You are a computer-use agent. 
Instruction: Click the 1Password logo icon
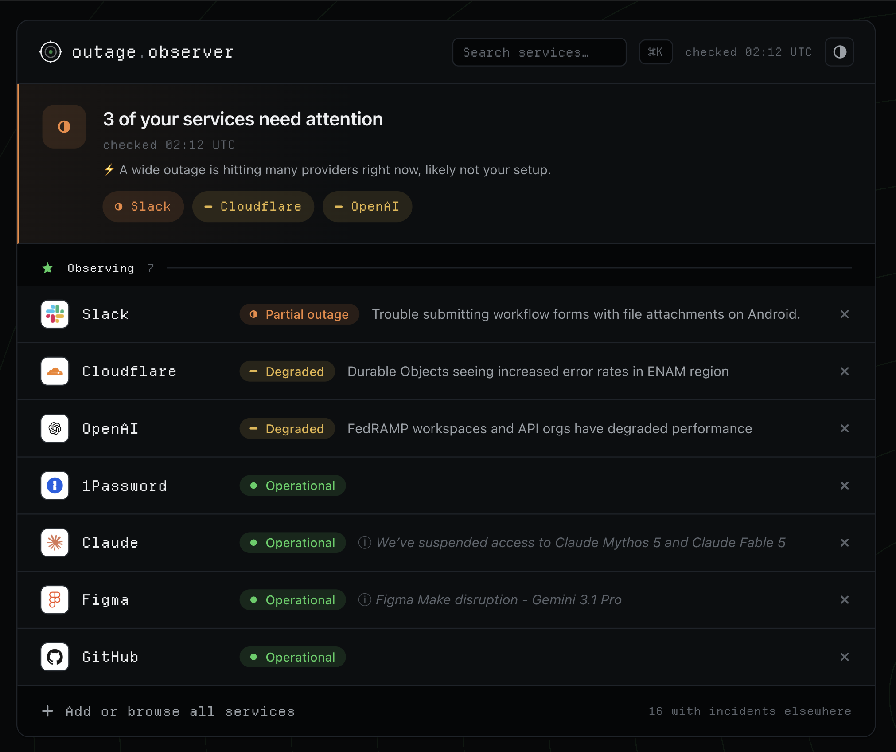coord(55,486)
